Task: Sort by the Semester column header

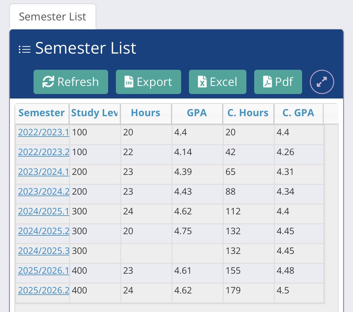Action: pos(42,113)
